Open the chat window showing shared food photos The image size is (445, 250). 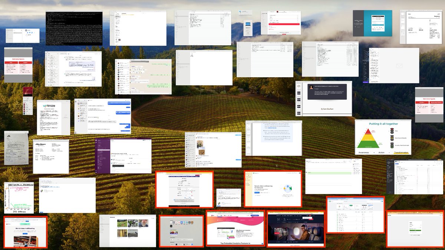point(213,149)
